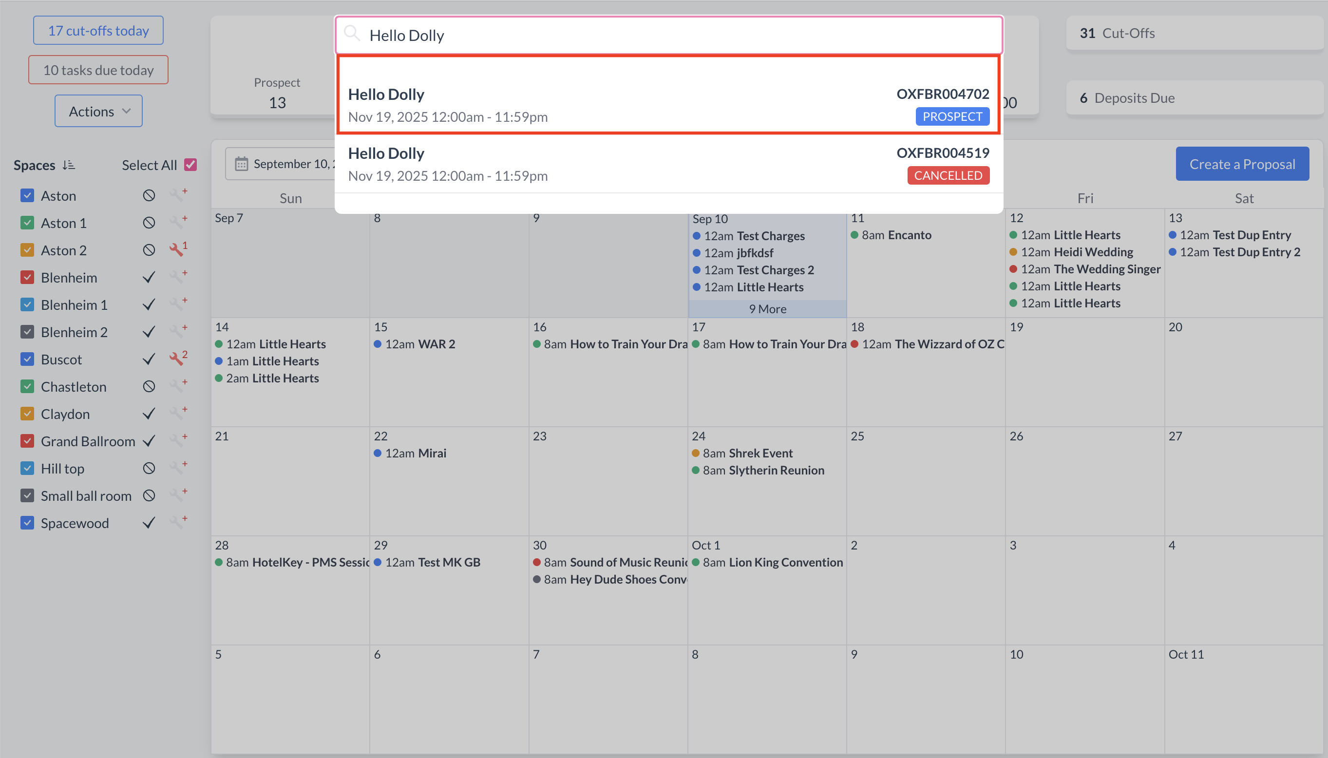1328x758 pixels.
Task: Click Create a Proposal button
Action: tap(1242, 164)
